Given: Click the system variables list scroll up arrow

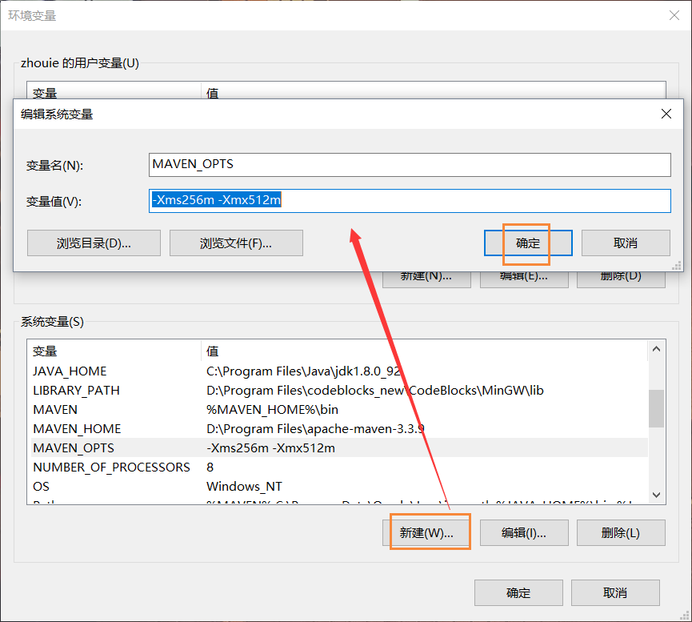Looking at the screenshot, I should point(656,349).
